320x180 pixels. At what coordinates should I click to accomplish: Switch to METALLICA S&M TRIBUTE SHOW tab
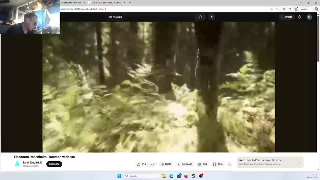click(x=107, y=3)
